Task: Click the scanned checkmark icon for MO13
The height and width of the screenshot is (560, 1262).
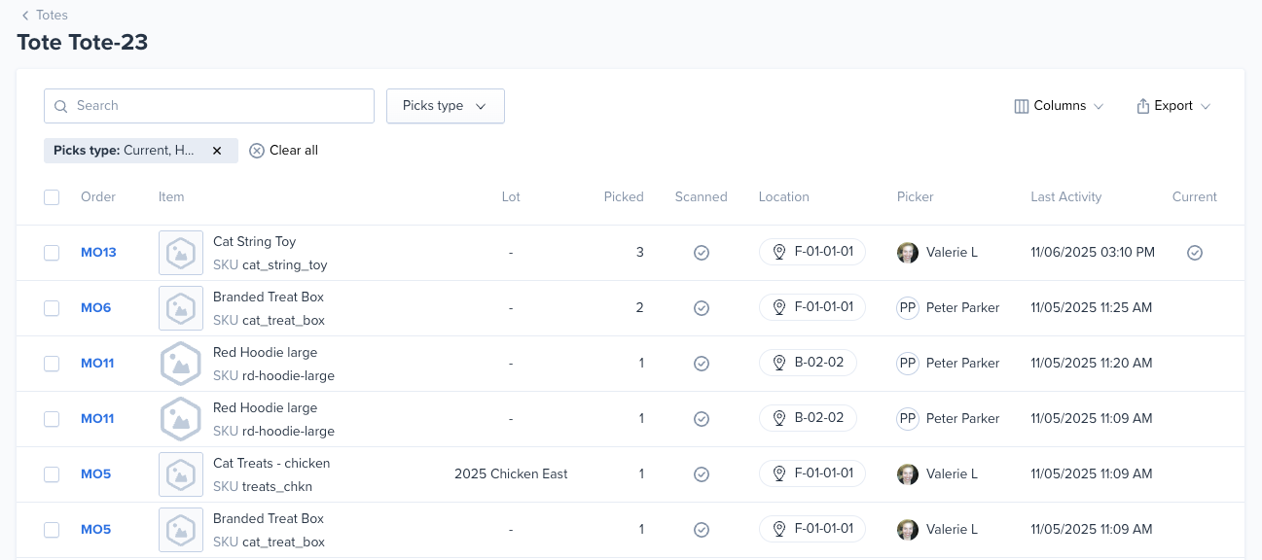Action: (701, 253)
